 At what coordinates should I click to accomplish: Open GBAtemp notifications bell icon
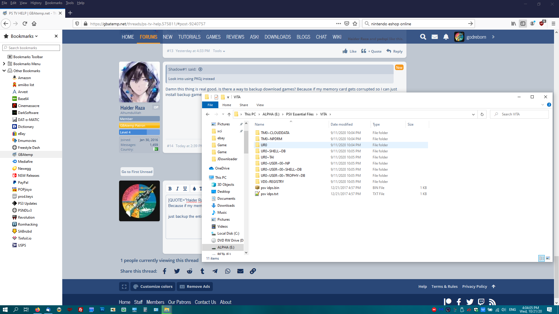[x=446, y=37]
